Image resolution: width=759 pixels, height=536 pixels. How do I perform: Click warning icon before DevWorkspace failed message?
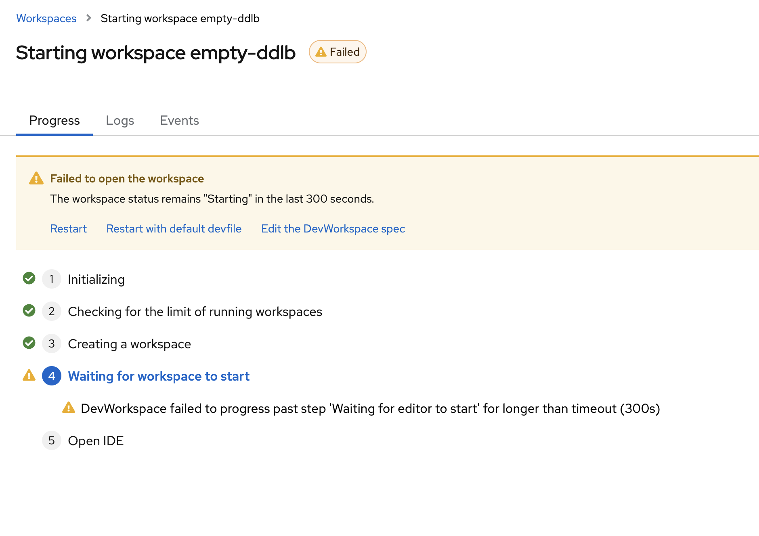tap(69, 408)
